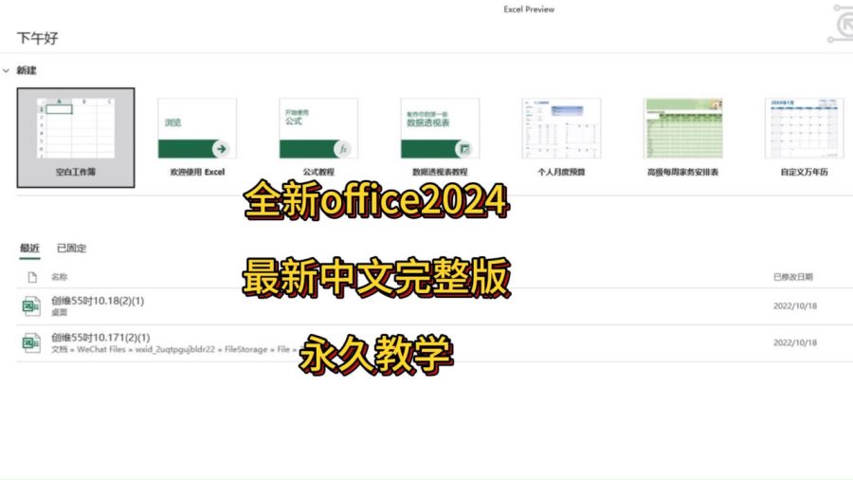Click Excel icon of 创维55吋10.171(2)(1)
Viewport: 853px width, 480px height.
pos(31,342)
